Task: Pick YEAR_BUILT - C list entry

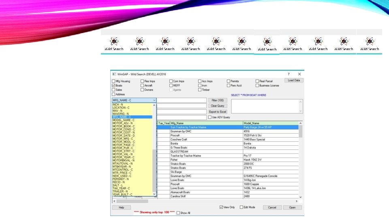Action: coord(132,195)
